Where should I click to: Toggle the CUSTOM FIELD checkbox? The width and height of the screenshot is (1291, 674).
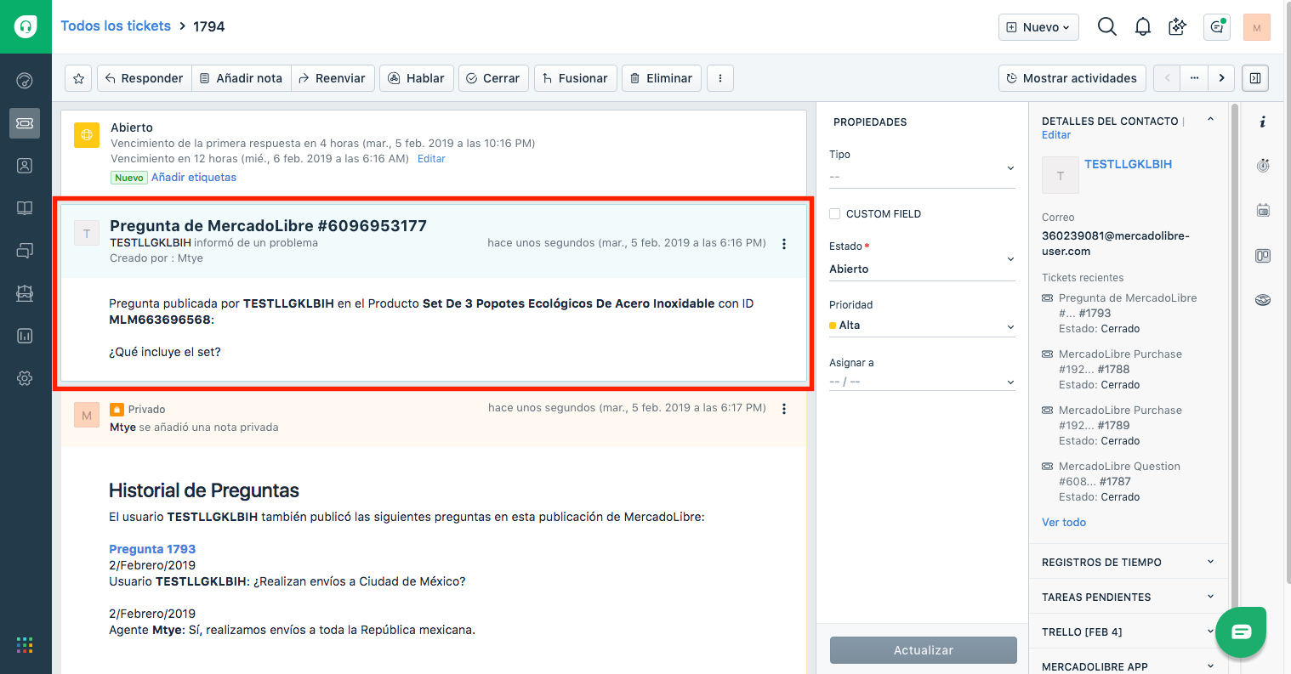[835, 214]
